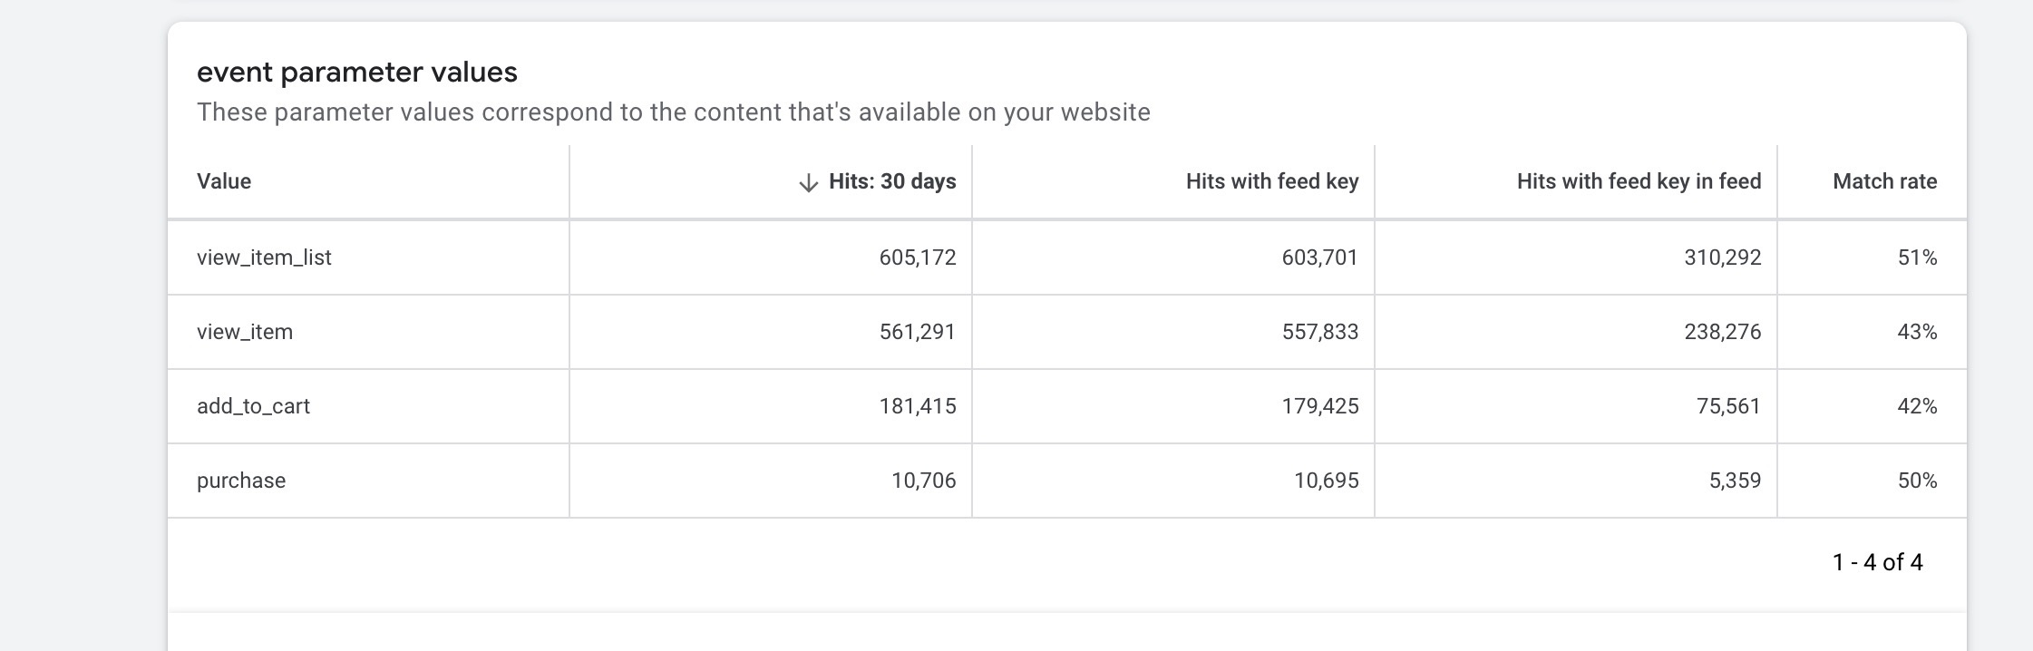The height and width of the screenshot is (651, 2033).
Task: Click the parameter values description text
Action: pos(674,112)
